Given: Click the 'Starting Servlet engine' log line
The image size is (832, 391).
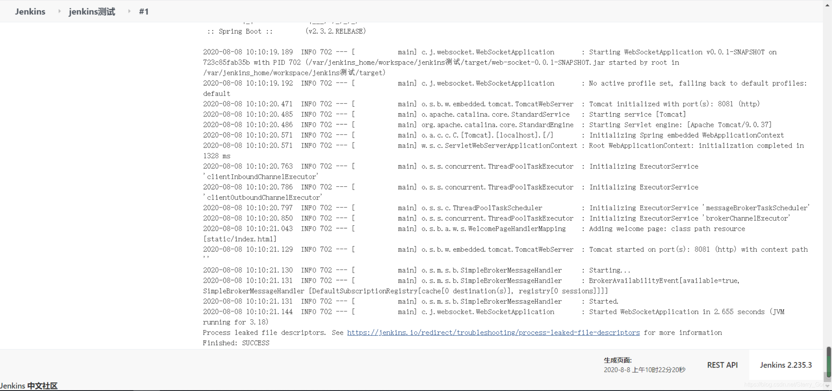Looking at the screenshot, I should click(x=487, y=125).
